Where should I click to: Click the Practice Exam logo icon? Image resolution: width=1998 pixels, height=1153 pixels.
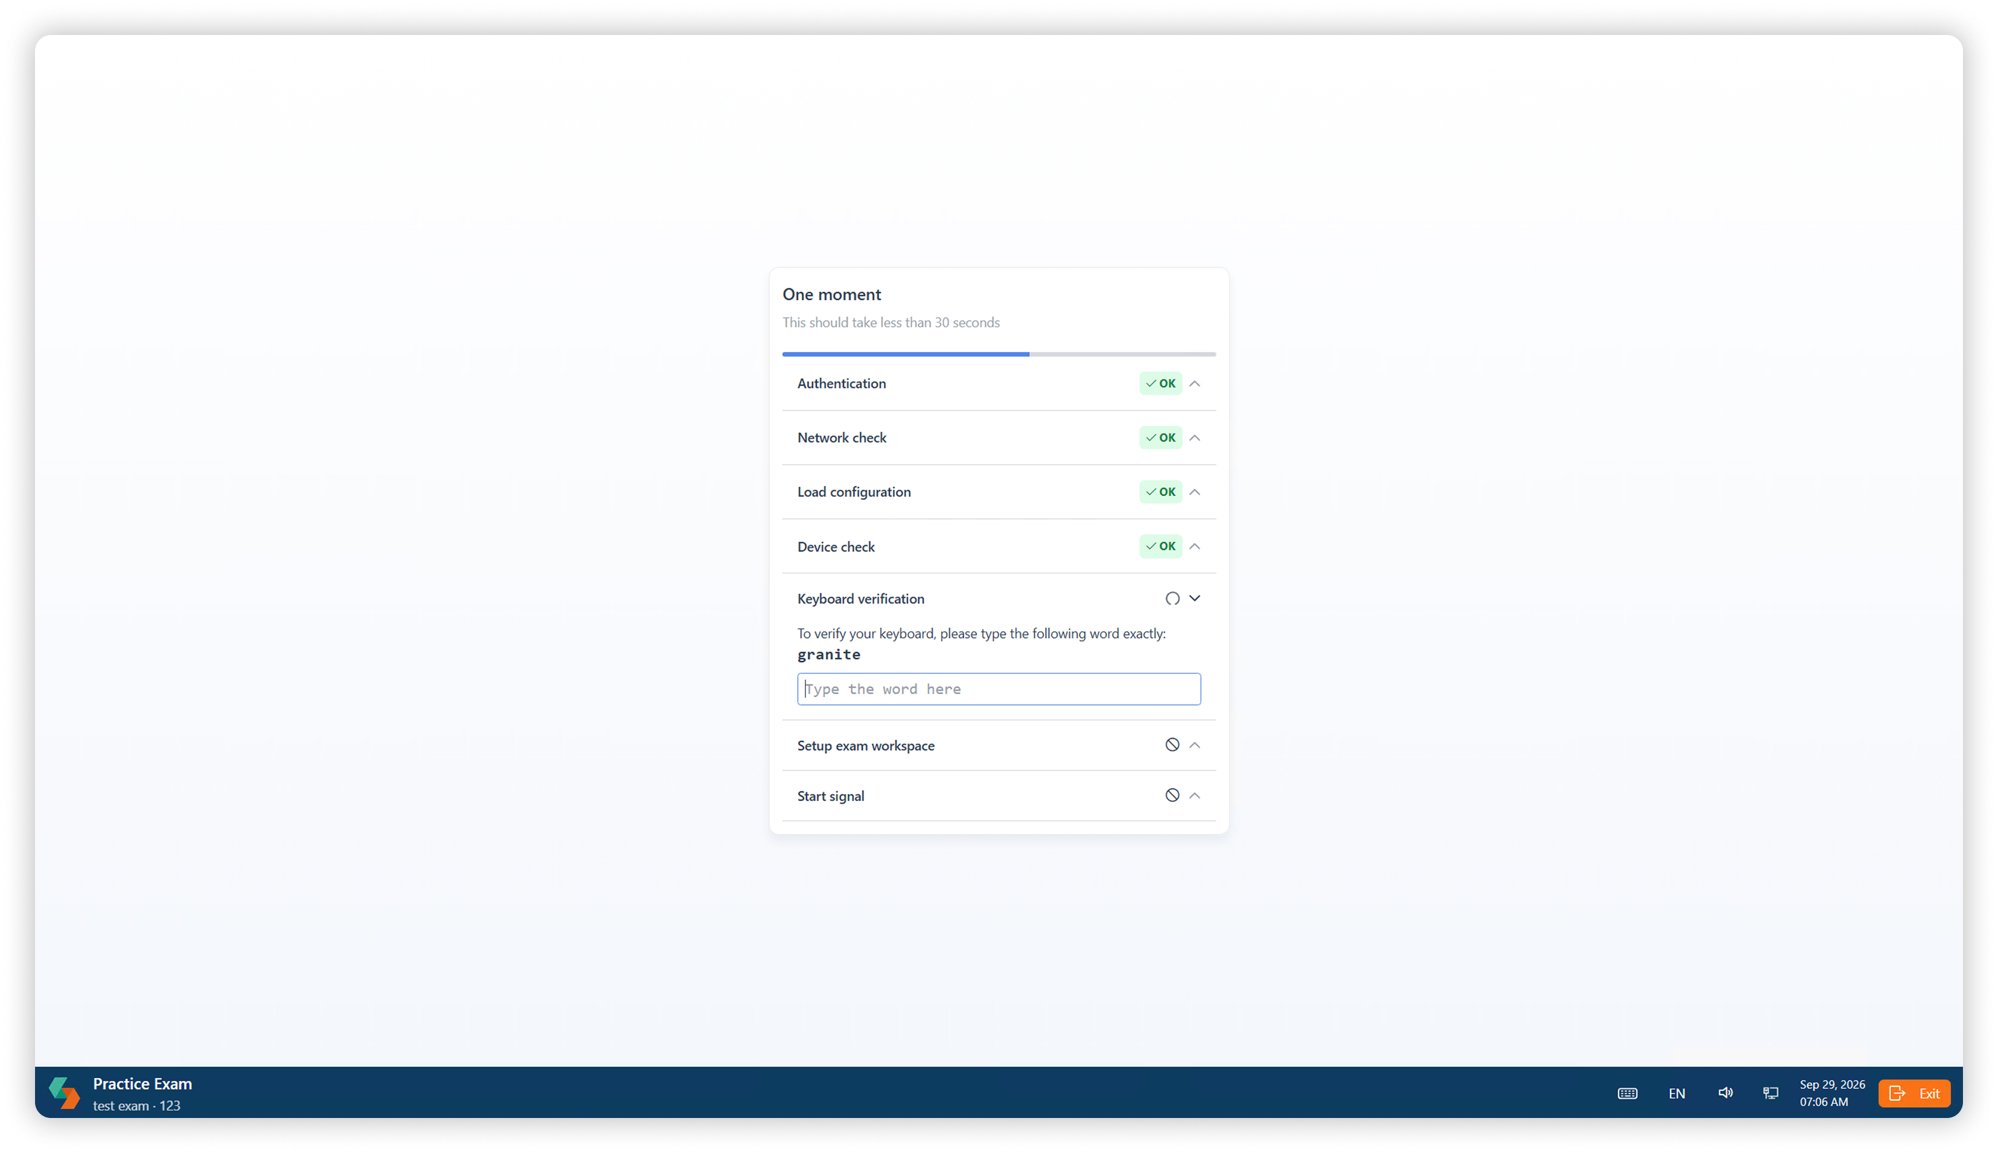(64, 1093)
